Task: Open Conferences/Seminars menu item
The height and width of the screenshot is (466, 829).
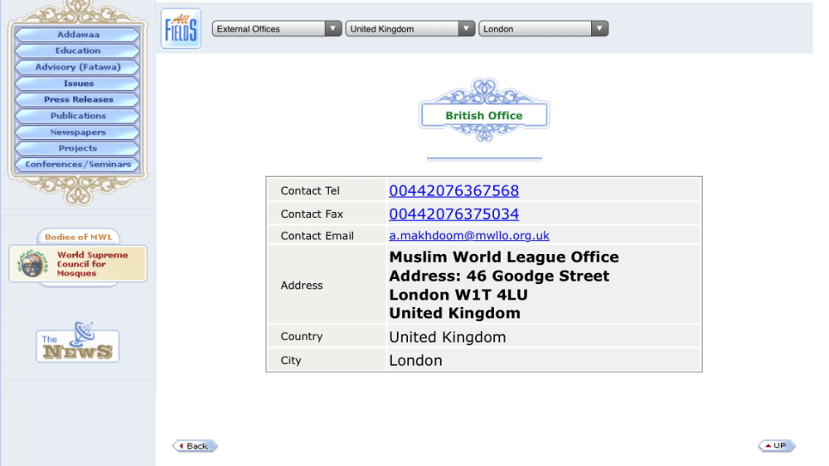Action: (x=78, y=164)
